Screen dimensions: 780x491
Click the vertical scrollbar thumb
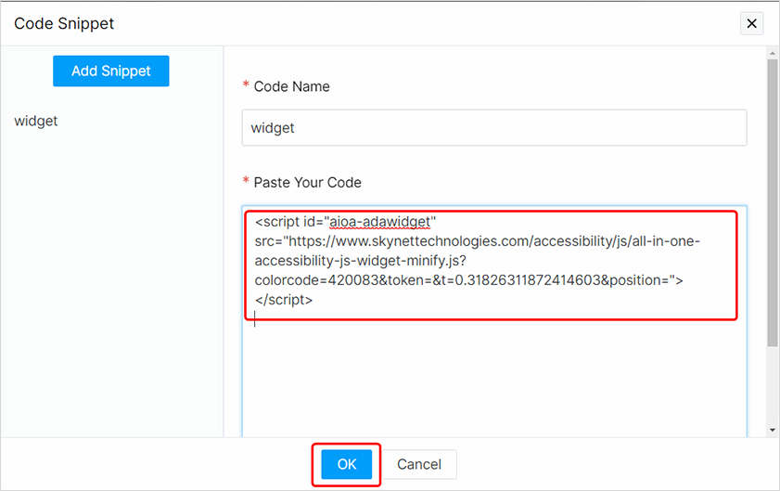pyautogui.click(x=772, y=202)
